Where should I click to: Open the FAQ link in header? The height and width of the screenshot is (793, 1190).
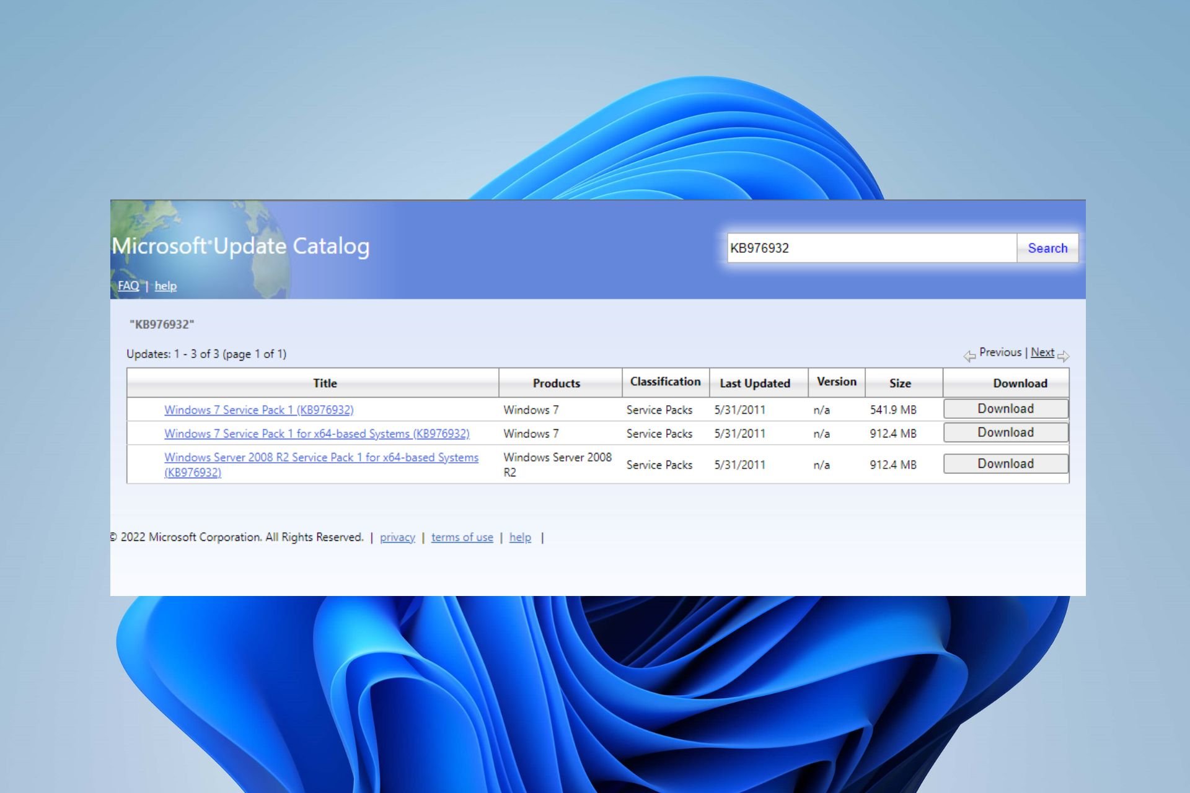128,286
